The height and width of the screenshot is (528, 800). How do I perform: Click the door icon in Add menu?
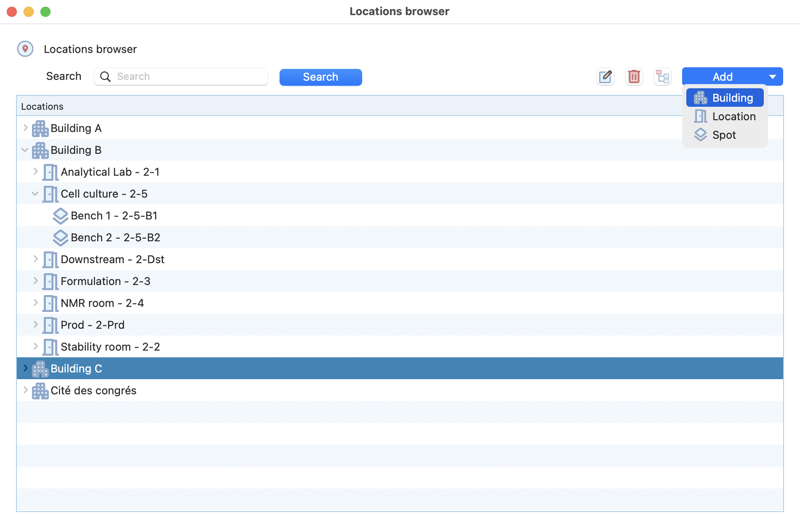click(x=701, y=116)
